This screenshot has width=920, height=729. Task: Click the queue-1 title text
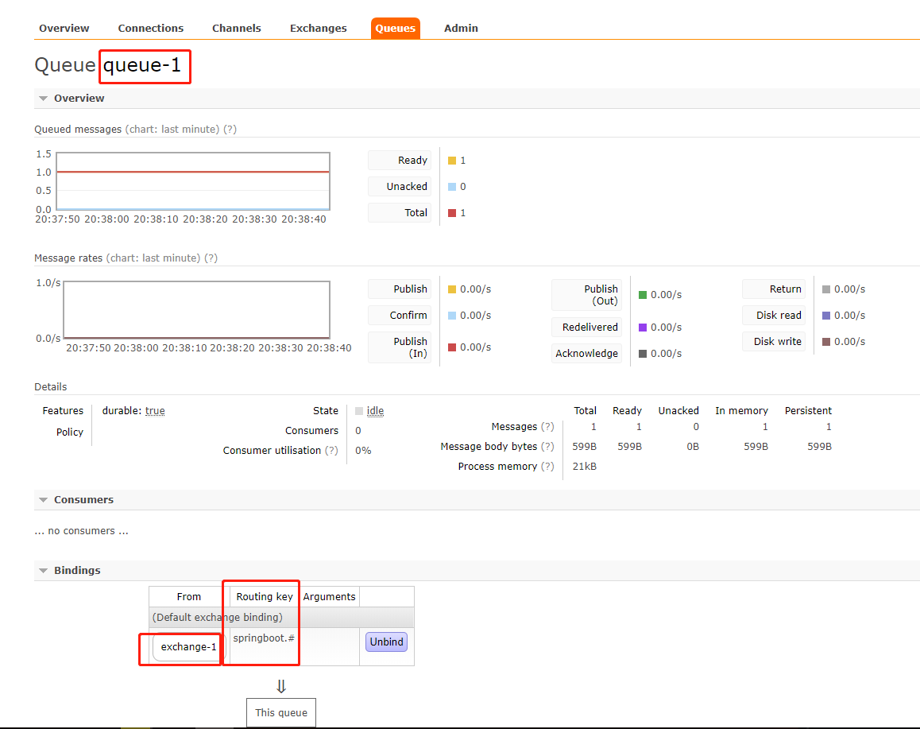tap(142, 65)
